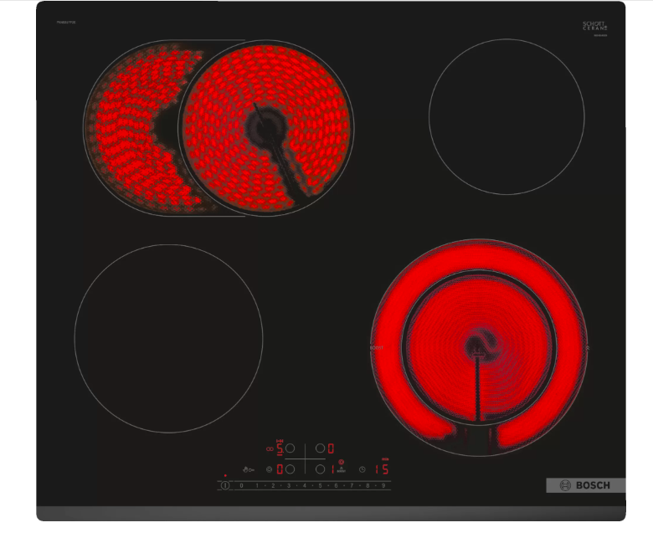The image size is (653, 538).
Task: Select the front-right zone selector circle
Action: (x=319, y=469)
